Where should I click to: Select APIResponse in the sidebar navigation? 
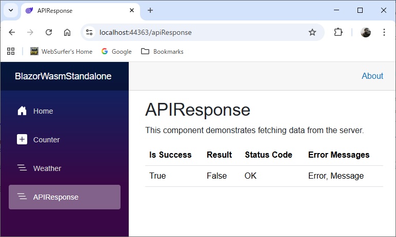click(x=65, y=197)
